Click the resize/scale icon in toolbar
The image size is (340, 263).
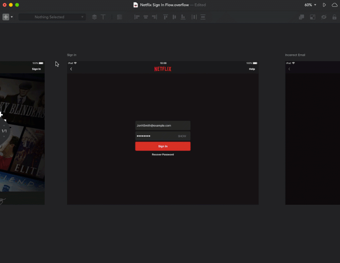click(x=312, y=17)
